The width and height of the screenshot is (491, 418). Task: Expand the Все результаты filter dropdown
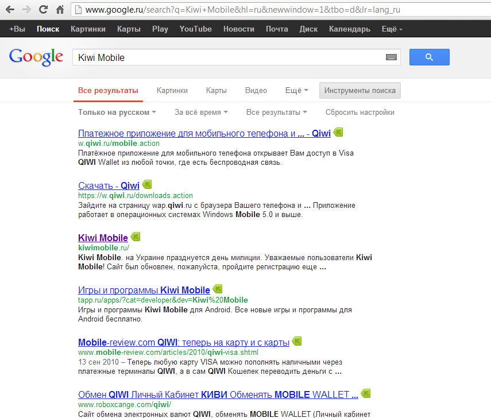point(276,113)
